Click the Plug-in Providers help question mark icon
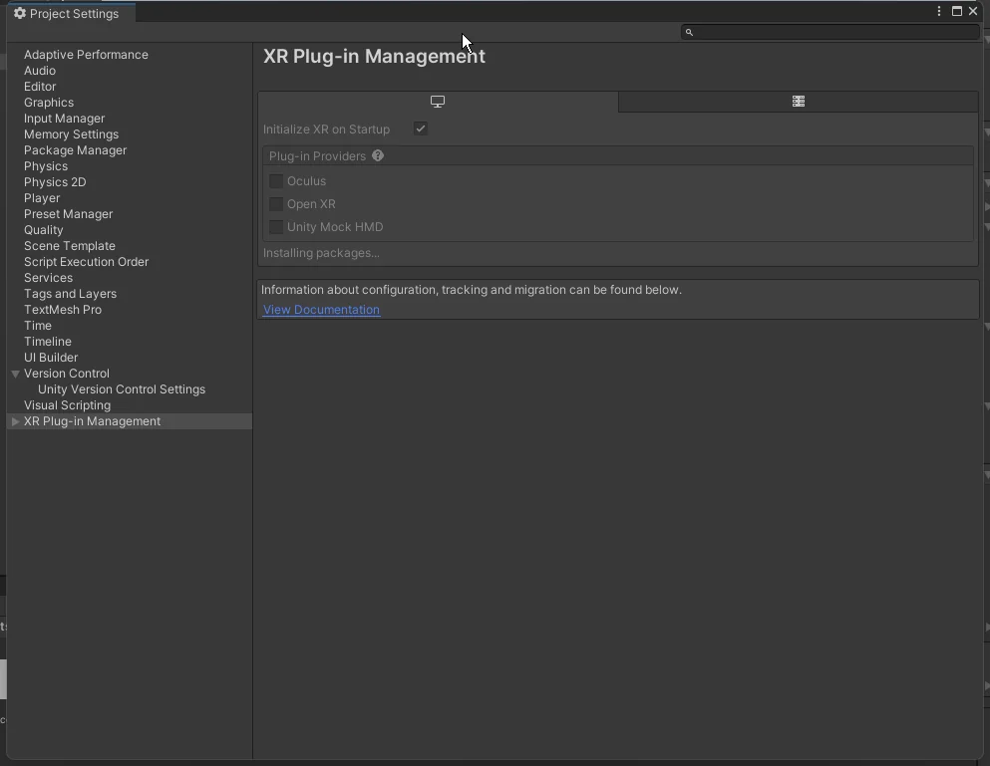This screenshot has height=766, width=990. tap(378, 156)
